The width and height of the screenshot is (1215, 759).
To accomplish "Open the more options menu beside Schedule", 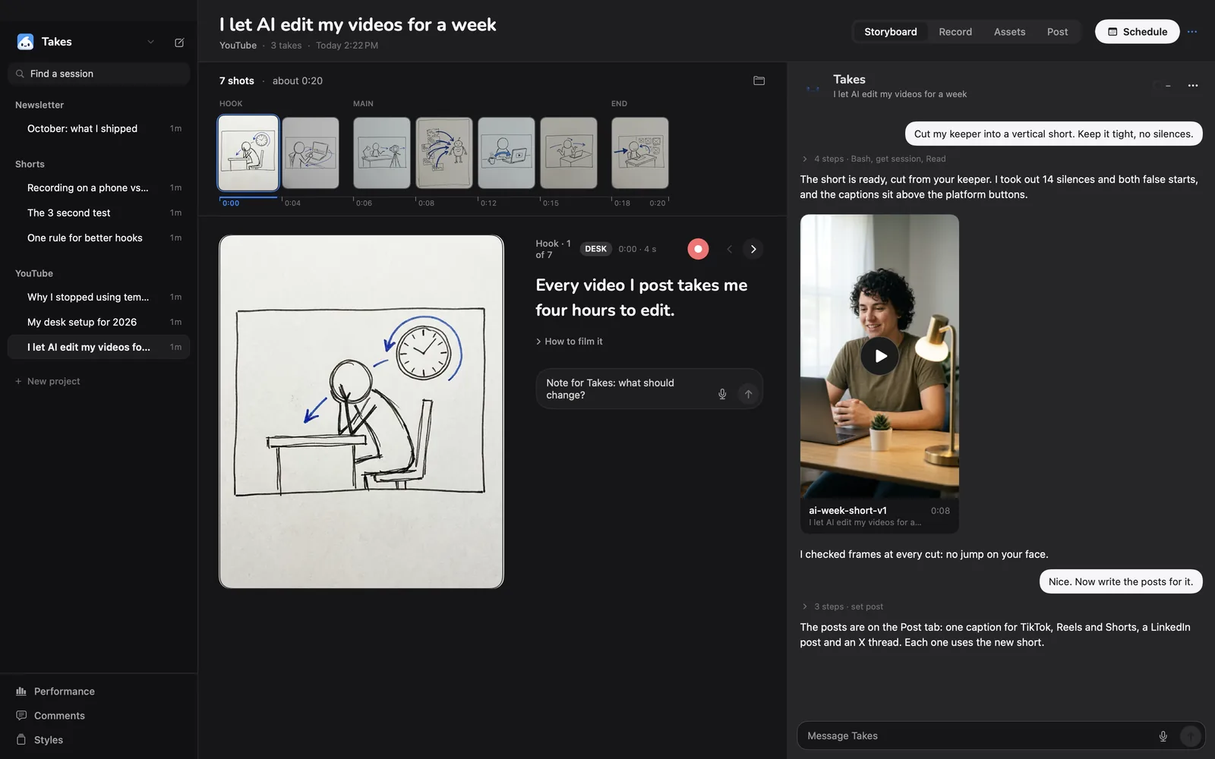I will pyautogui.click(x=1192, y=32).
